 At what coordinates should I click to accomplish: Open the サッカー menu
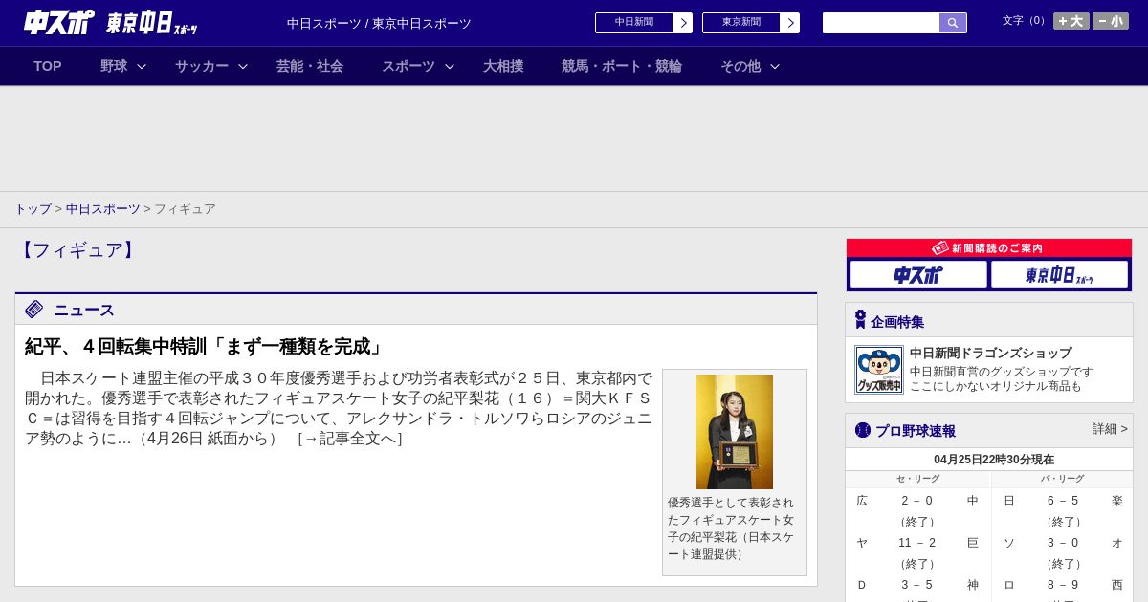(x=202, y=66)
